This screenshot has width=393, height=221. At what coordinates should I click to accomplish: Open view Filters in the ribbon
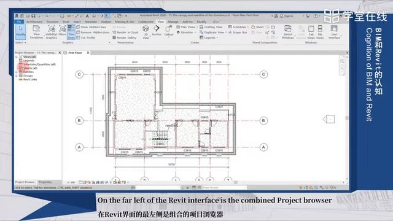tap(63, 31)
